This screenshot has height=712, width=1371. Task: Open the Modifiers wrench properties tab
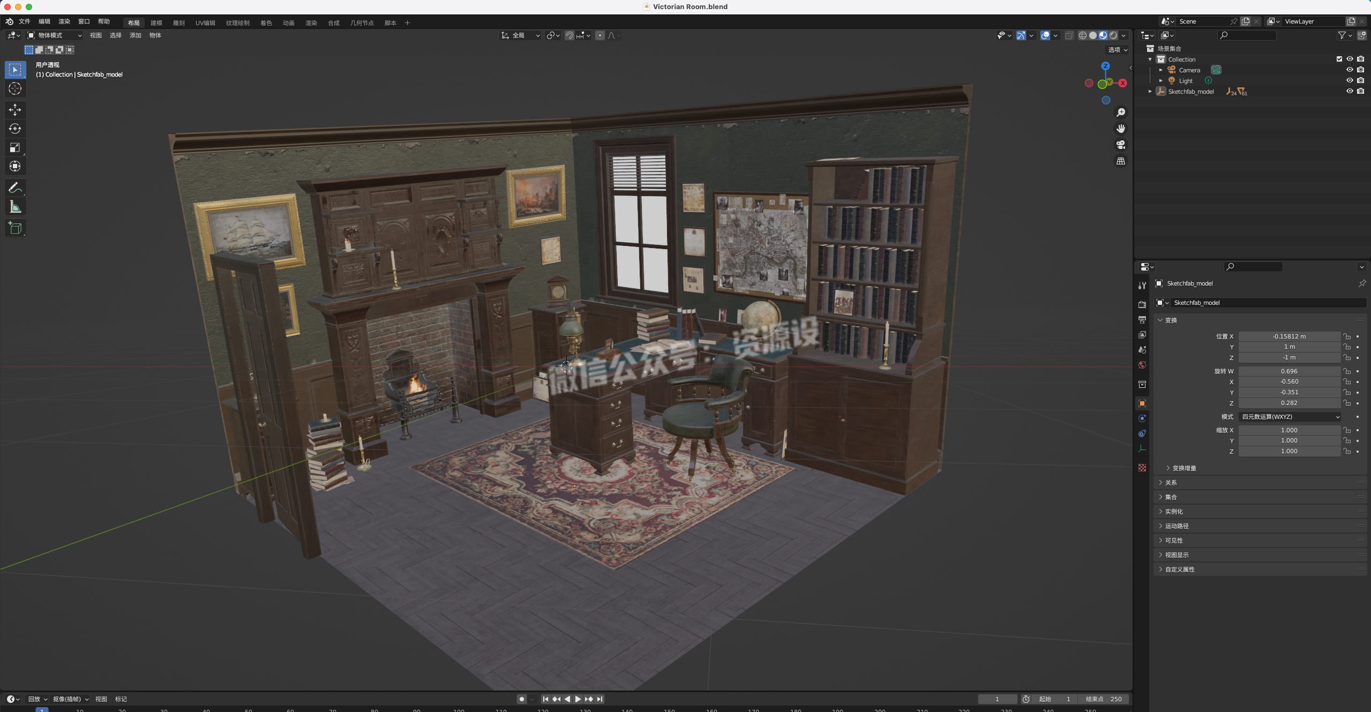pyautogui.click(x=1142, y=286)
